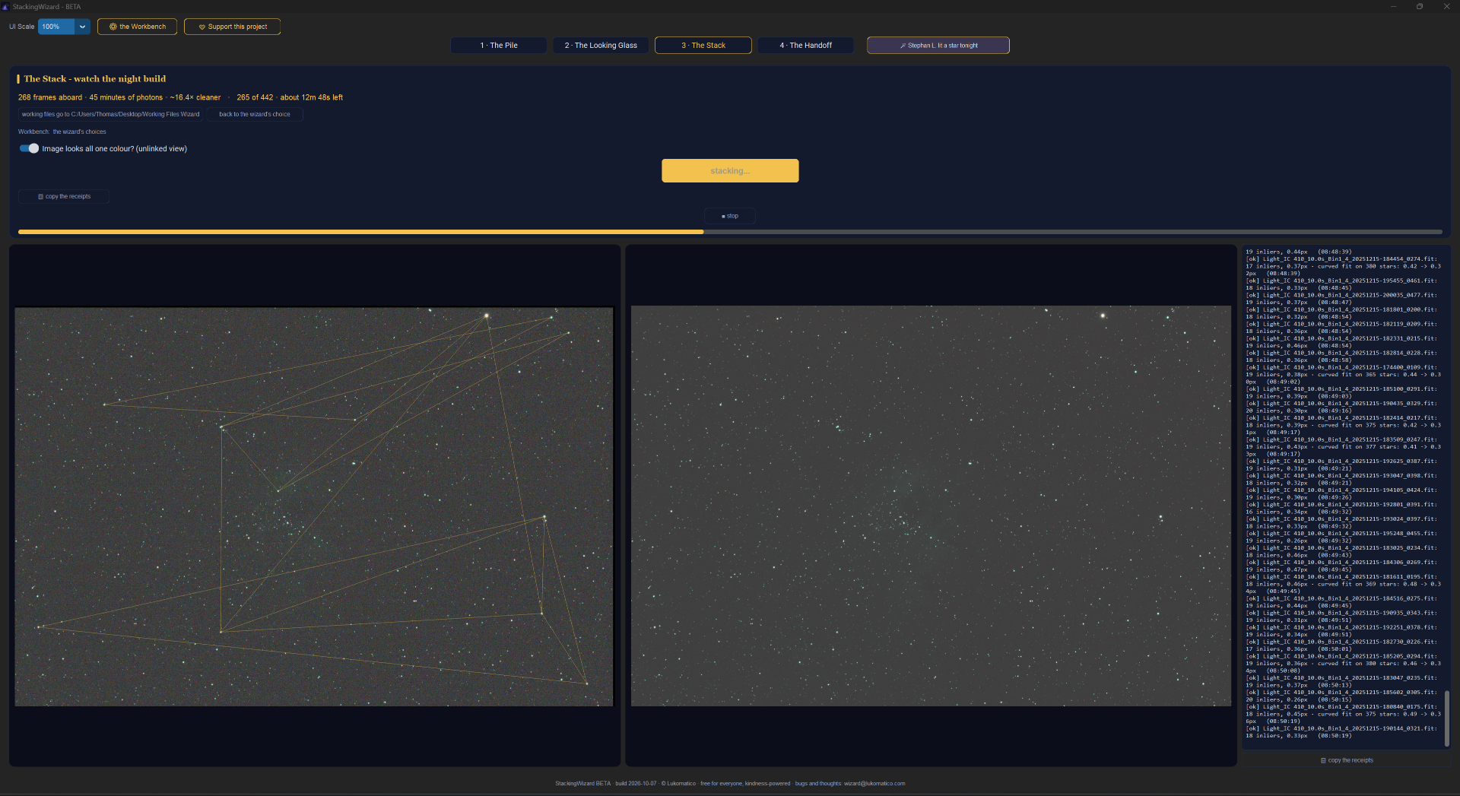1460x796 pixels.
Task: Click the StackingWizard app icon in title bar
Action: tap(6, 7)
